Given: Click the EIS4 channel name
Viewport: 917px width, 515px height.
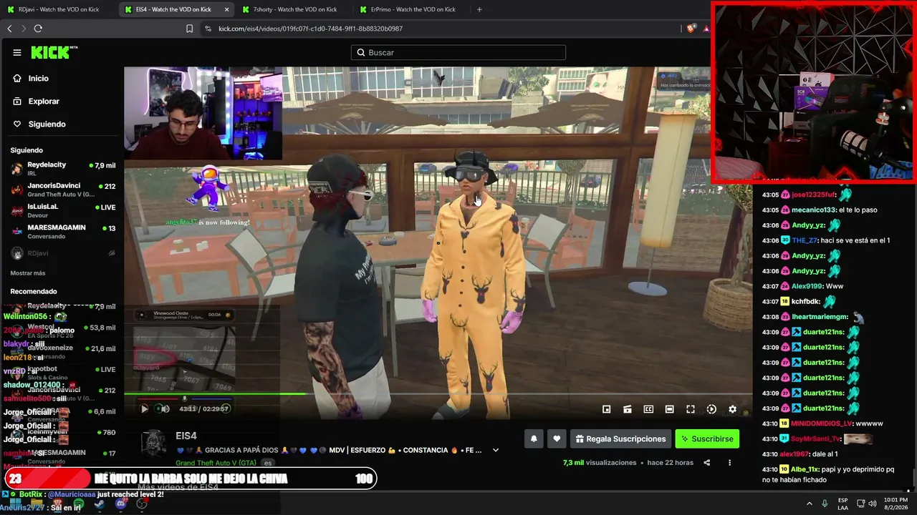Looking at the screenshot, I should (x=186, y=436).
